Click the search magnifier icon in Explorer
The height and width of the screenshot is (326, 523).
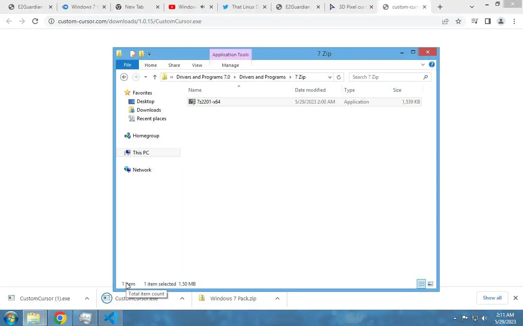pos(426,77)
